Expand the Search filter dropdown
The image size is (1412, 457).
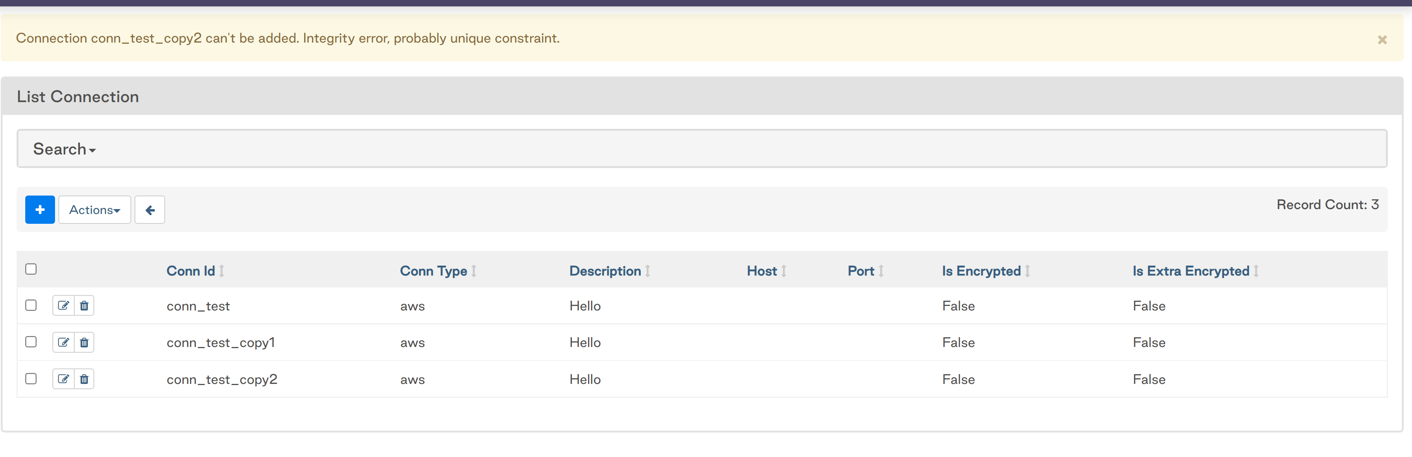64,149
